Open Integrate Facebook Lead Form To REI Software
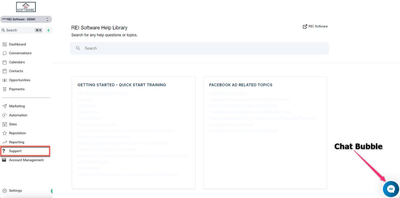Image resolution: width=400 pixels, height=198 pixels. click(x=249, y=100)
